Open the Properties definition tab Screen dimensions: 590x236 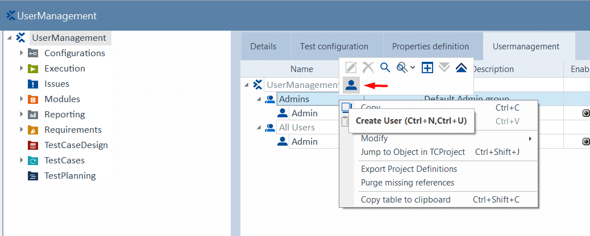point(430,47)
